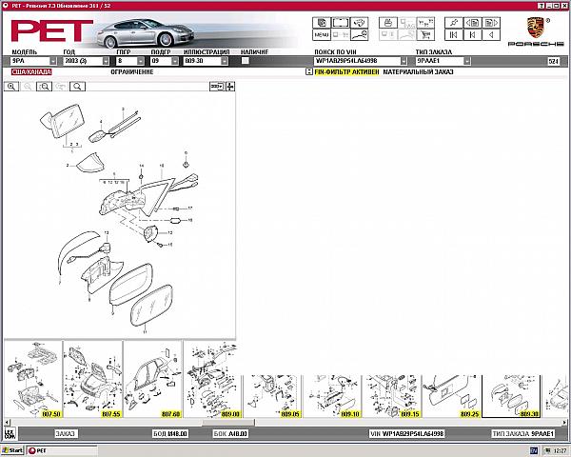Open the Иллюстрация dropdown arrow
This screenshot has height=457, width=571.
pyautogui.click(x=225, y=61)
